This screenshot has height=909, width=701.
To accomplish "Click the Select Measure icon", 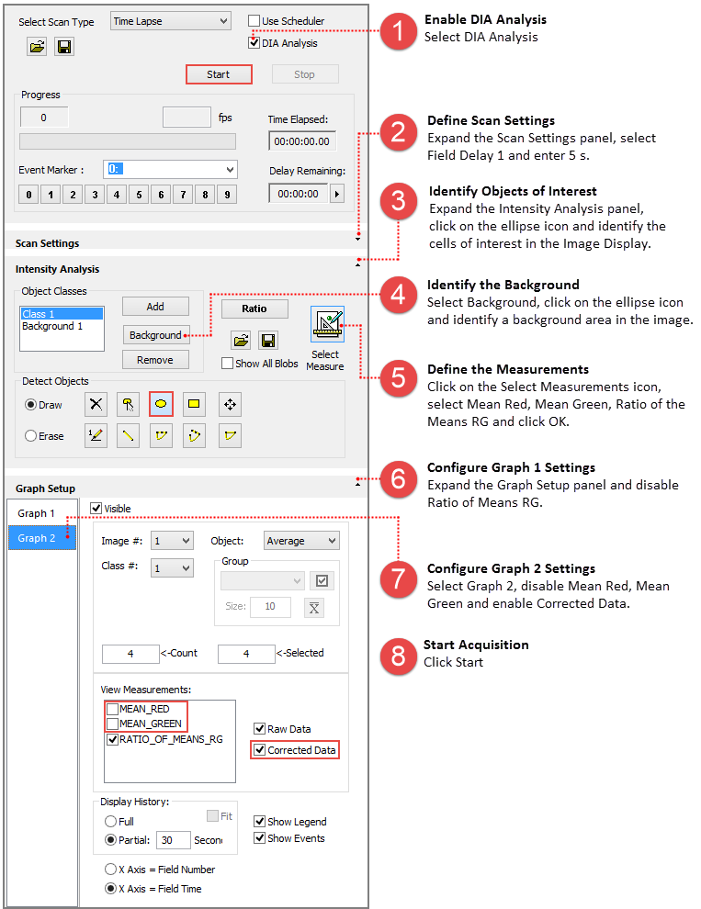I will (x=327, y=324).
